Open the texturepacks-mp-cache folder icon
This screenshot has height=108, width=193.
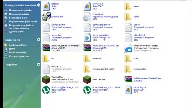pyautogui.click(x=87, y=69)
